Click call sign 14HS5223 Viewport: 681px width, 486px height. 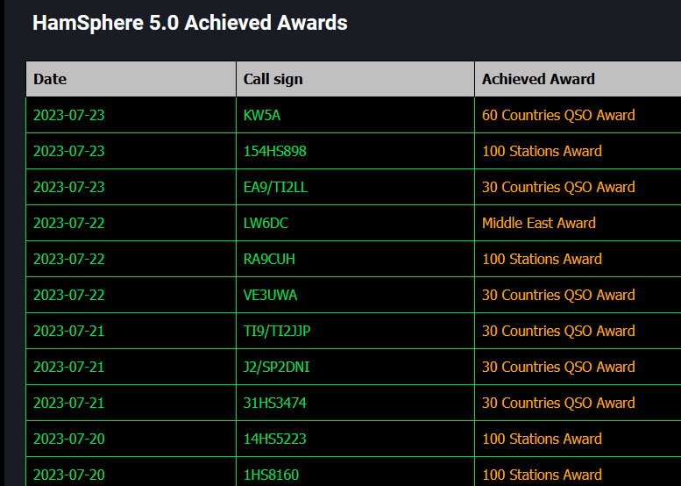[x=274, y=439]
